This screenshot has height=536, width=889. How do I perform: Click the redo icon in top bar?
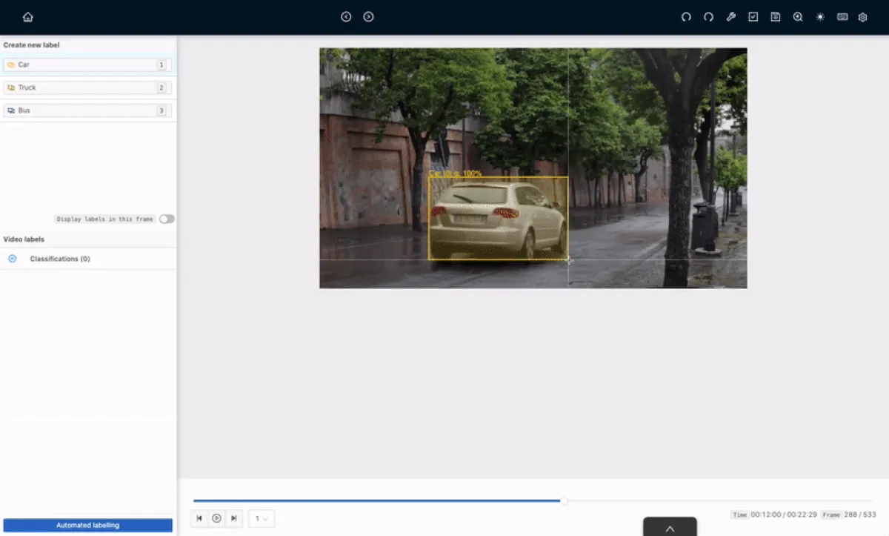[x=708, y=17]
